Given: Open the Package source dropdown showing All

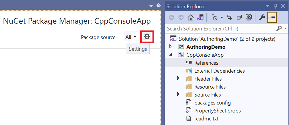Looking at the screenshot, I should tap(131, 37).
